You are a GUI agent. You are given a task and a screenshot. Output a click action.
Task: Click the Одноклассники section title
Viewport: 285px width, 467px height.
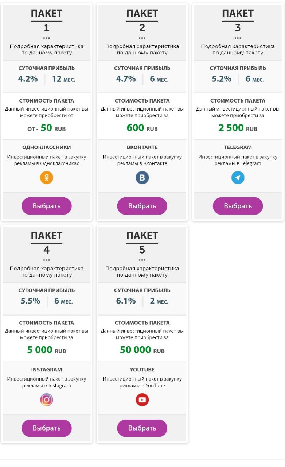pos(47,147)
